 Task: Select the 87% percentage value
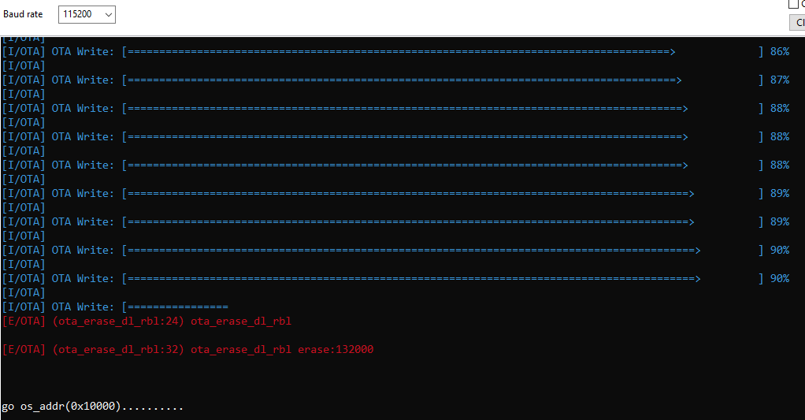coord(779,80)
